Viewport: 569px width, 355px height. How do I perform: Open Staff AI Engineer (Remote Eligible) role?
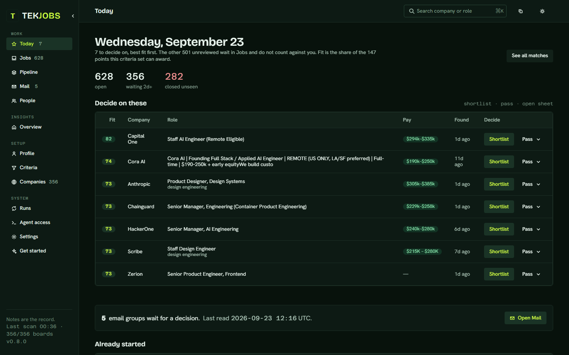[x=205, y=139]
